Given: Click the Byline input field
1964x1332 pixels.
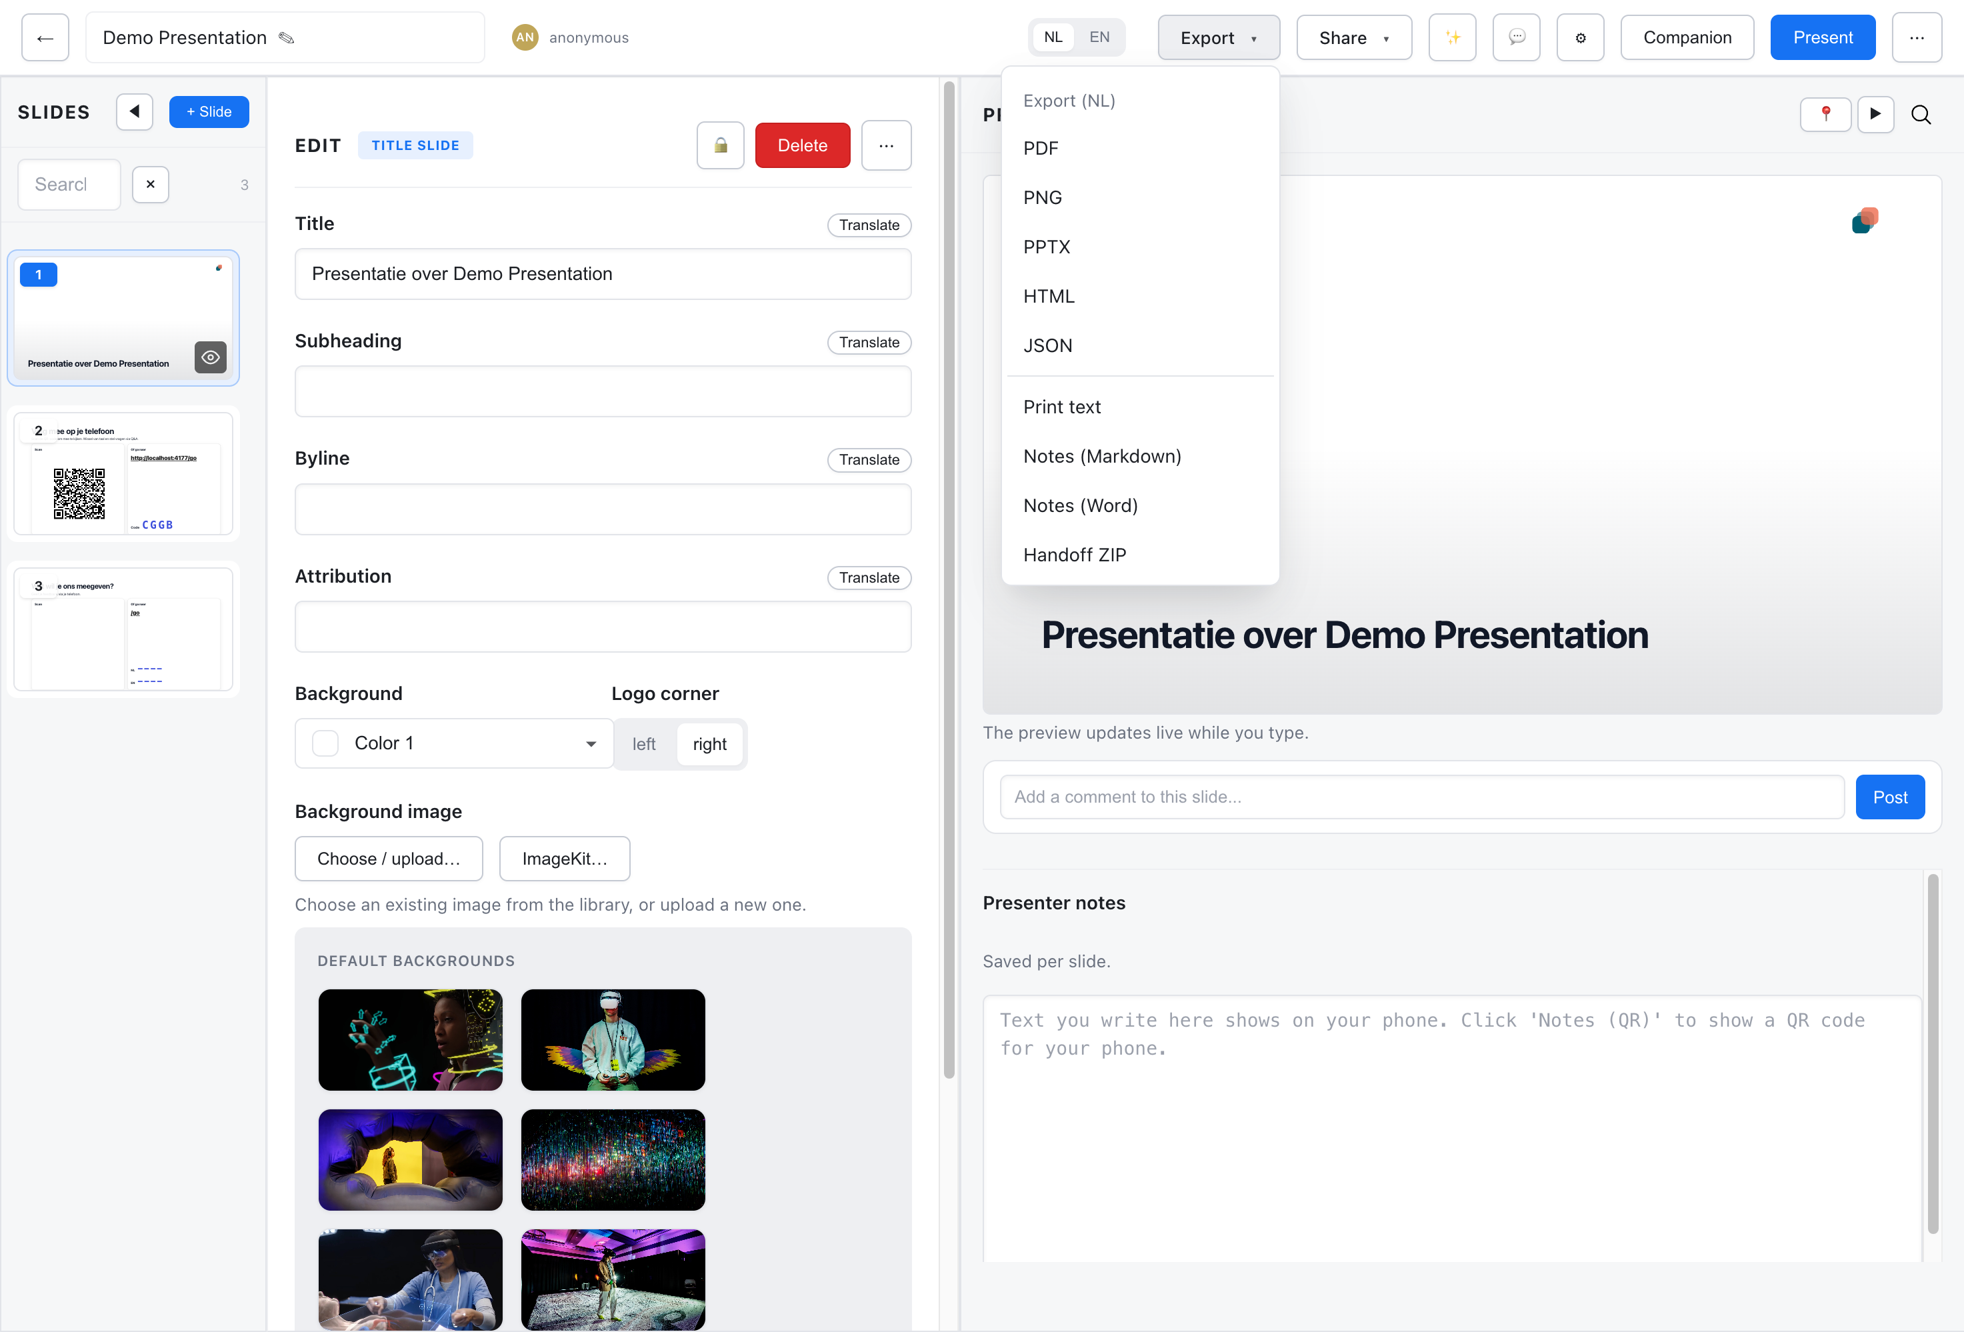Looking at the screenshot, I should (x=603, y=509).
